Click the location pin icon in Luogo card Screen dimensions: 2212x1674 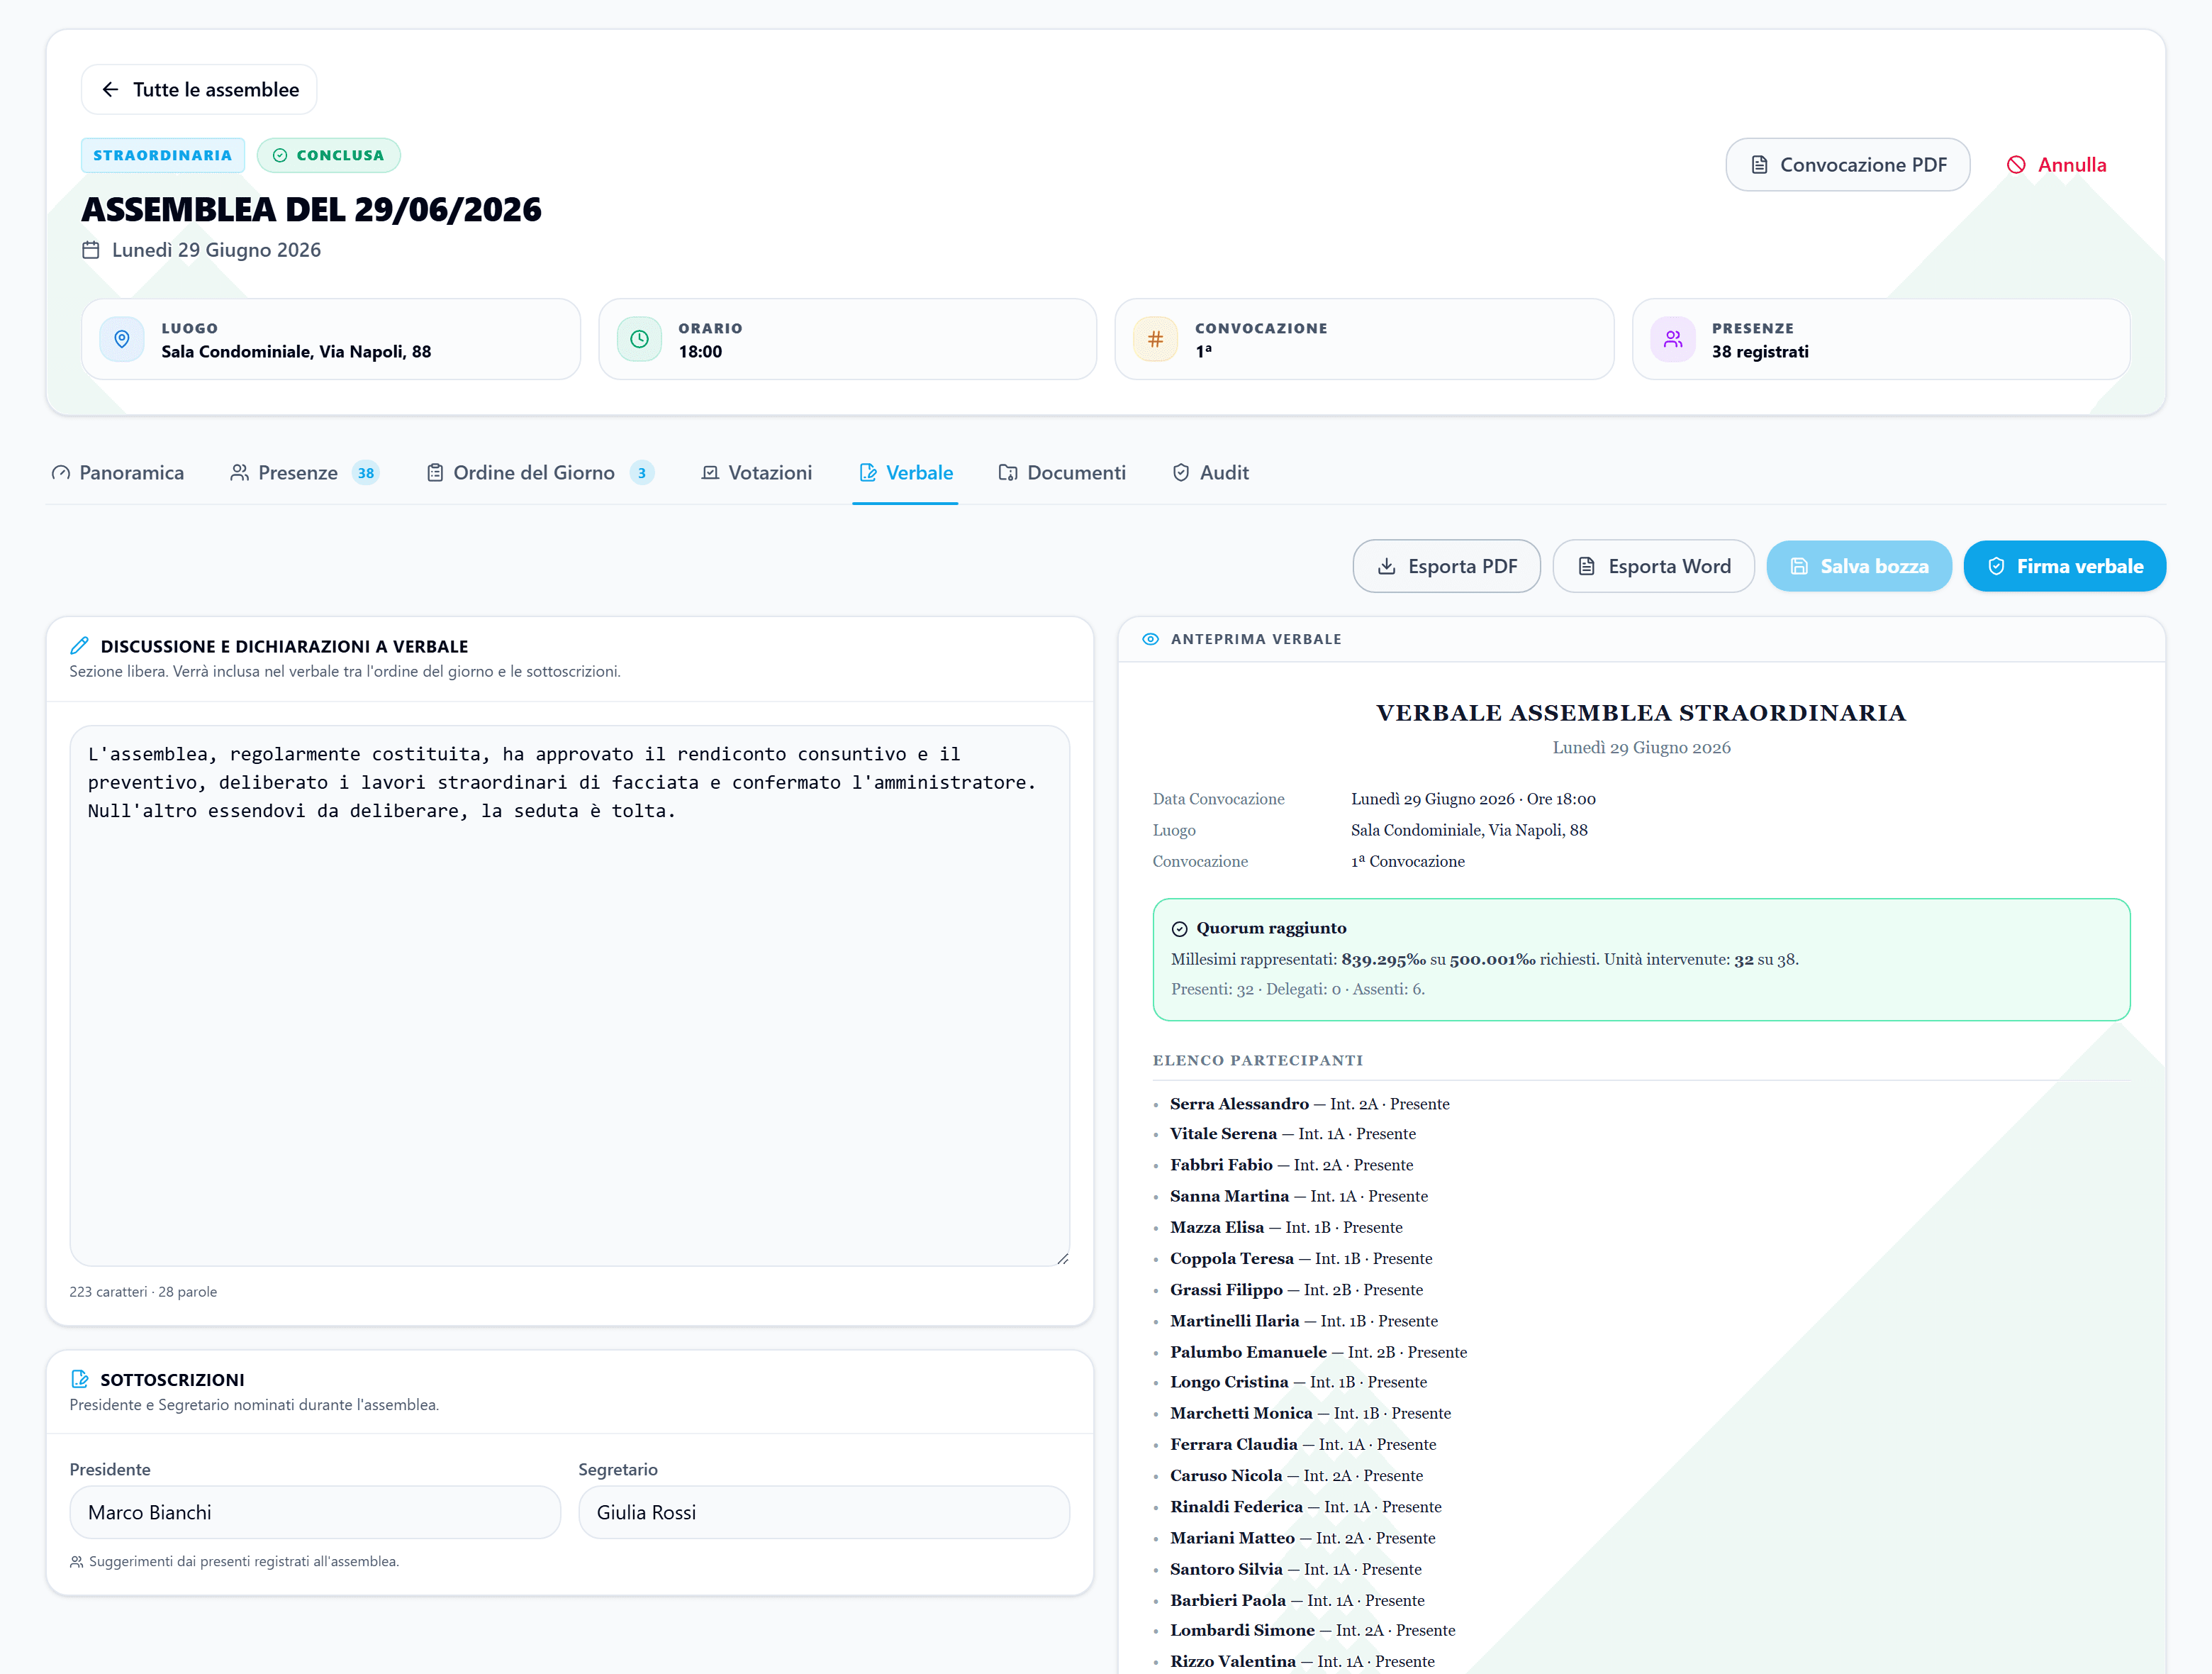coord(122,339)
